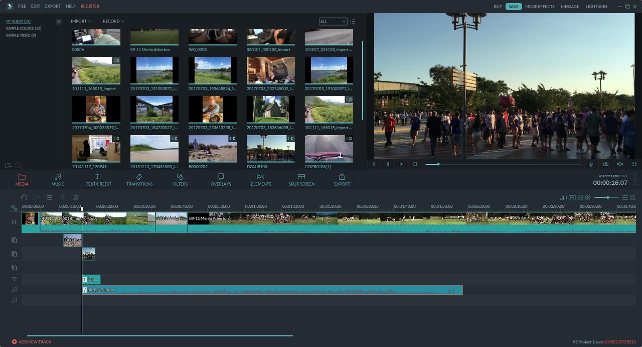Switch to the Overlays tab
The height and width of the screenshot is (347, 642).
[221, 180]
